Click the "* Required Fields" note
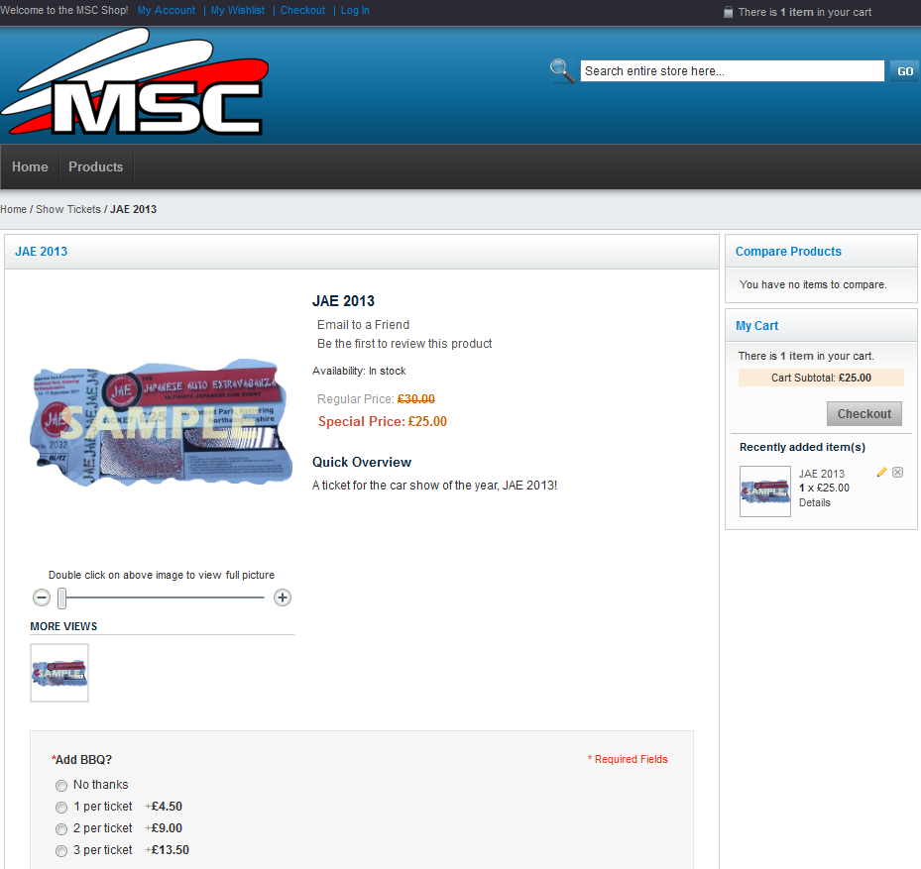The image size is (921, 869). [x=628, y=759]
